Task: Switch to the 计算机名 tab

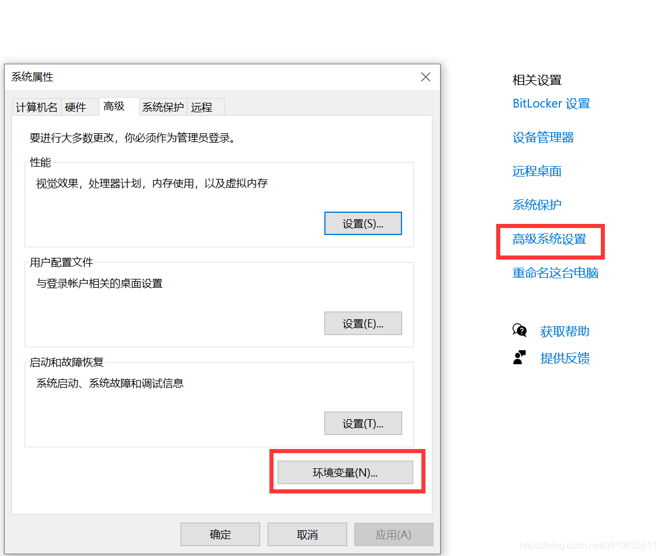Action: (37, 107)
